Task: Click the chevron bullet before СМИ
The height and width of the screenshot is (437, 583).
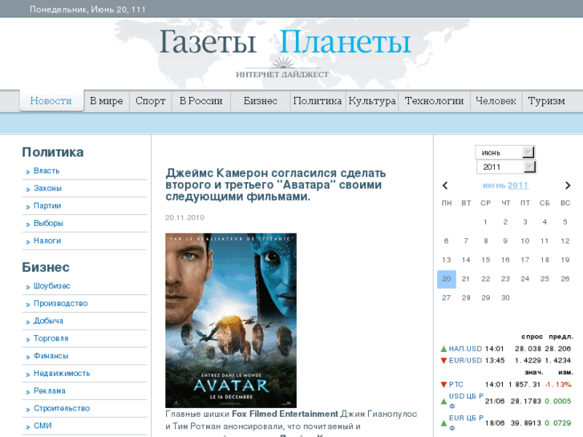Action: pos(28,427)
